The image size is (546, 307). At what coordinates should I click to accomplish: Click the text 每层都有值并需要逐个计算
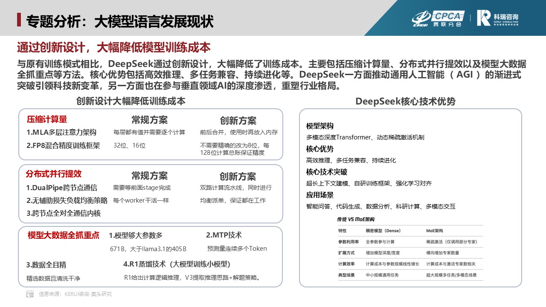click(149, 132)
